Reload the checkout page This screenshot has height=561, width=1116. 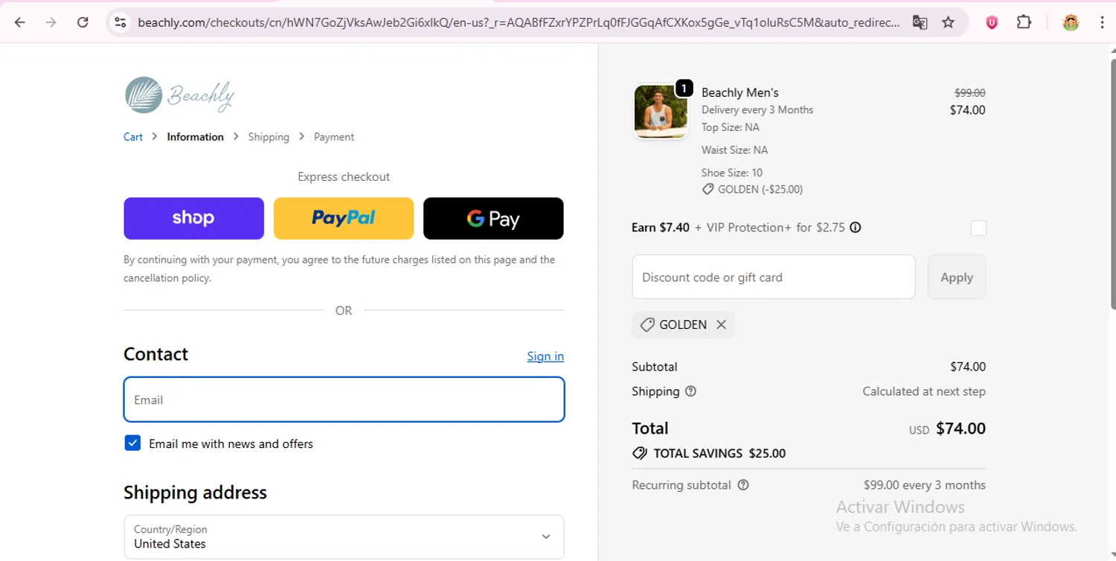(83, 22)
